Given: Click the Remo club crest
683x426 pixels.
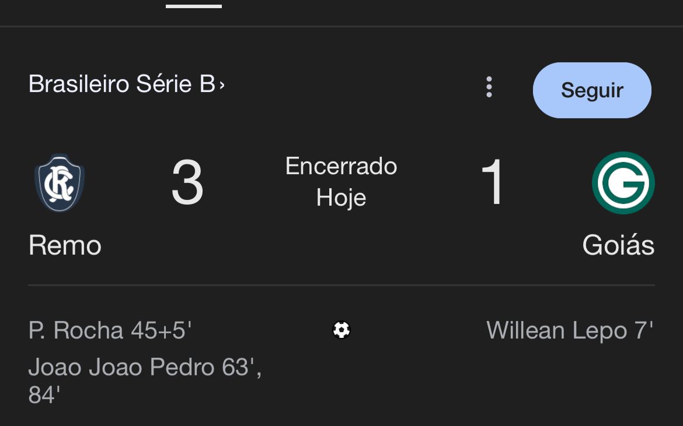Looking at the screenshot, I should pyautogui.click(x=60, y=182).
